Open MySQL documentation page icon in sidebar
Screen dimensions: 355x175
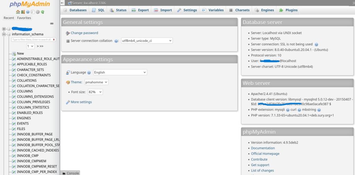click(x=33, y=12)
